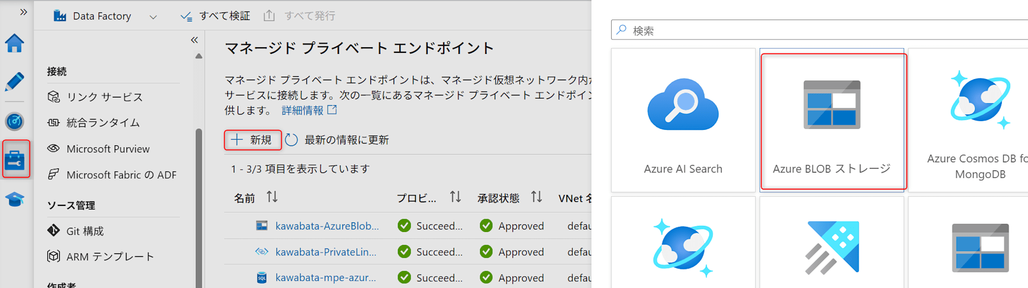Image resolution: width=1028 pixels, height=288 pixels.
Task: Sort by 承認状態 column arrows
Action: point(537,197)
